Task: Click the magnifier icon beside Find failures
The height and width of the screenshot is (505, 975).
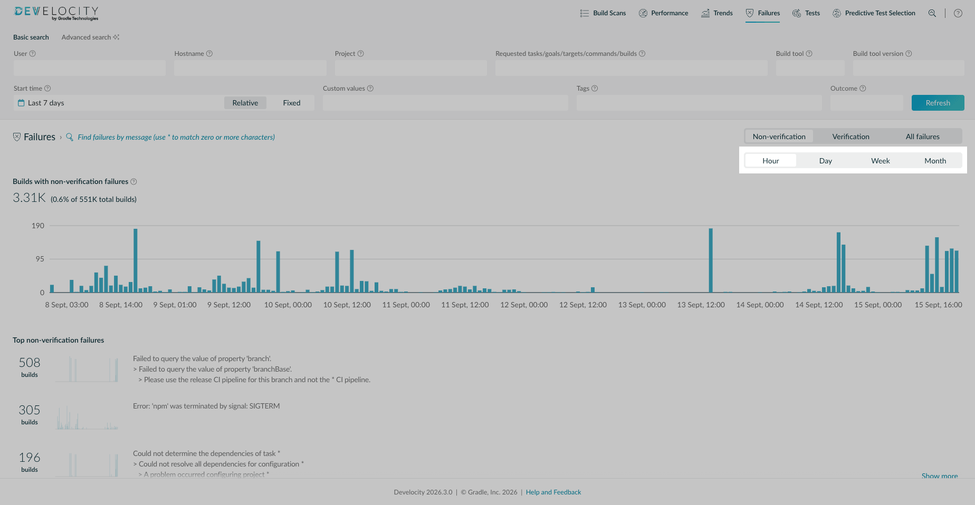Action: (69, 137)
